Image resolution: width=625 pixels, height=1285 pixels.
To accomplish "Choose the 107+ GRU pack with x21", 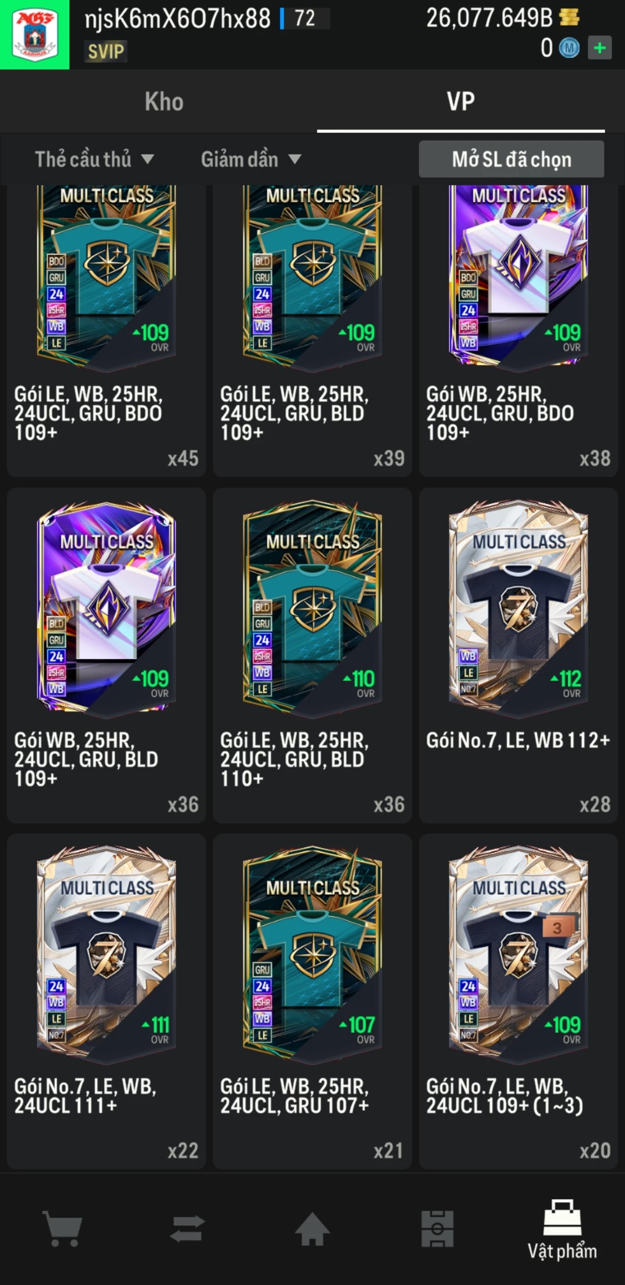I will pyautogui.click(x=312, y=1001).
